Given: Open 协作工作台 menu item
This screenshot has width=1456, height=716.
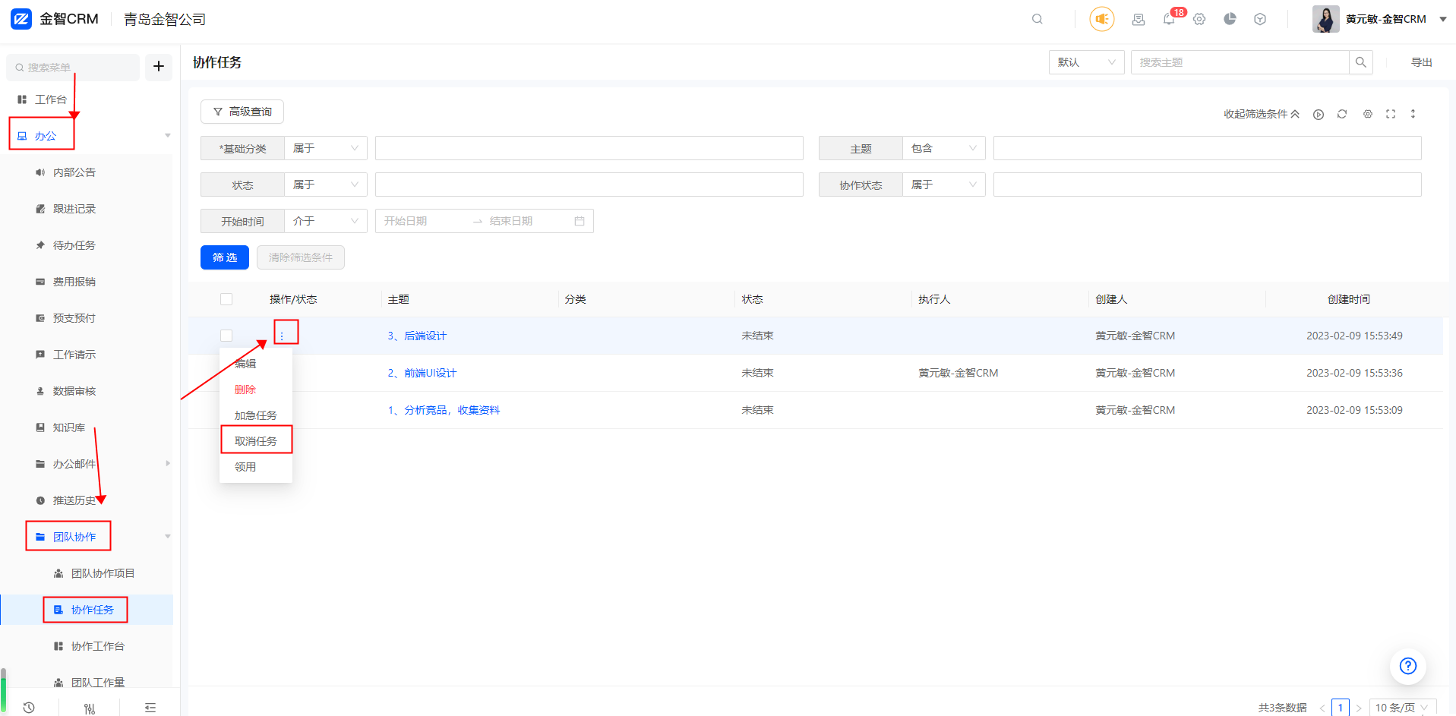Looking at the screenshot, I should pos(98,646).
